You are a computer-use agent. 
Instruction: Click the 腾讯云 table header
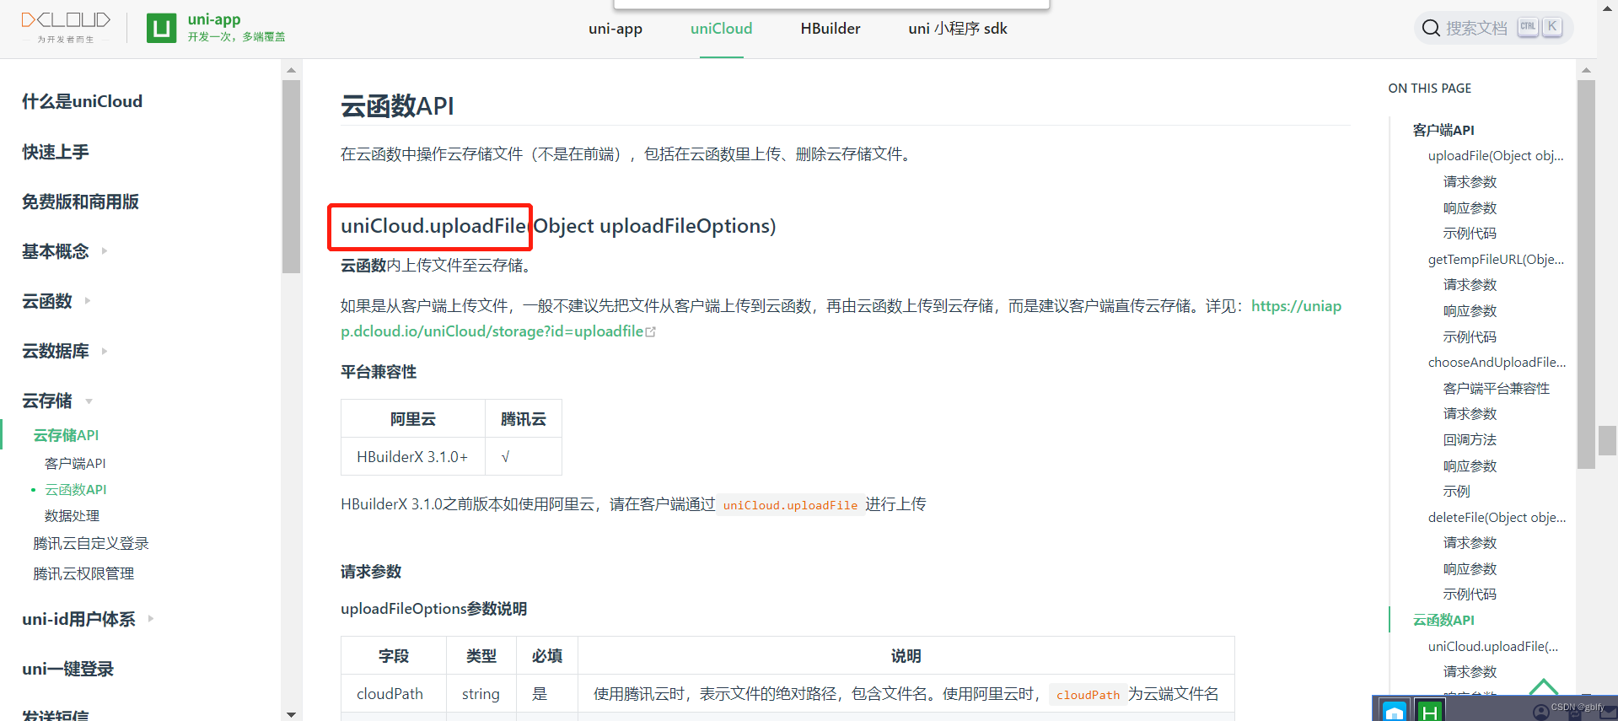coord(524,419)
